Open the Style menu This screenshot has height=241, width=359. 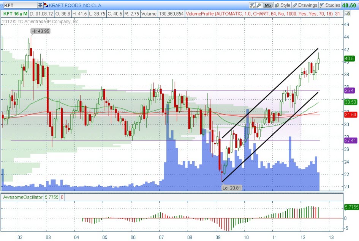coord(282,5)
